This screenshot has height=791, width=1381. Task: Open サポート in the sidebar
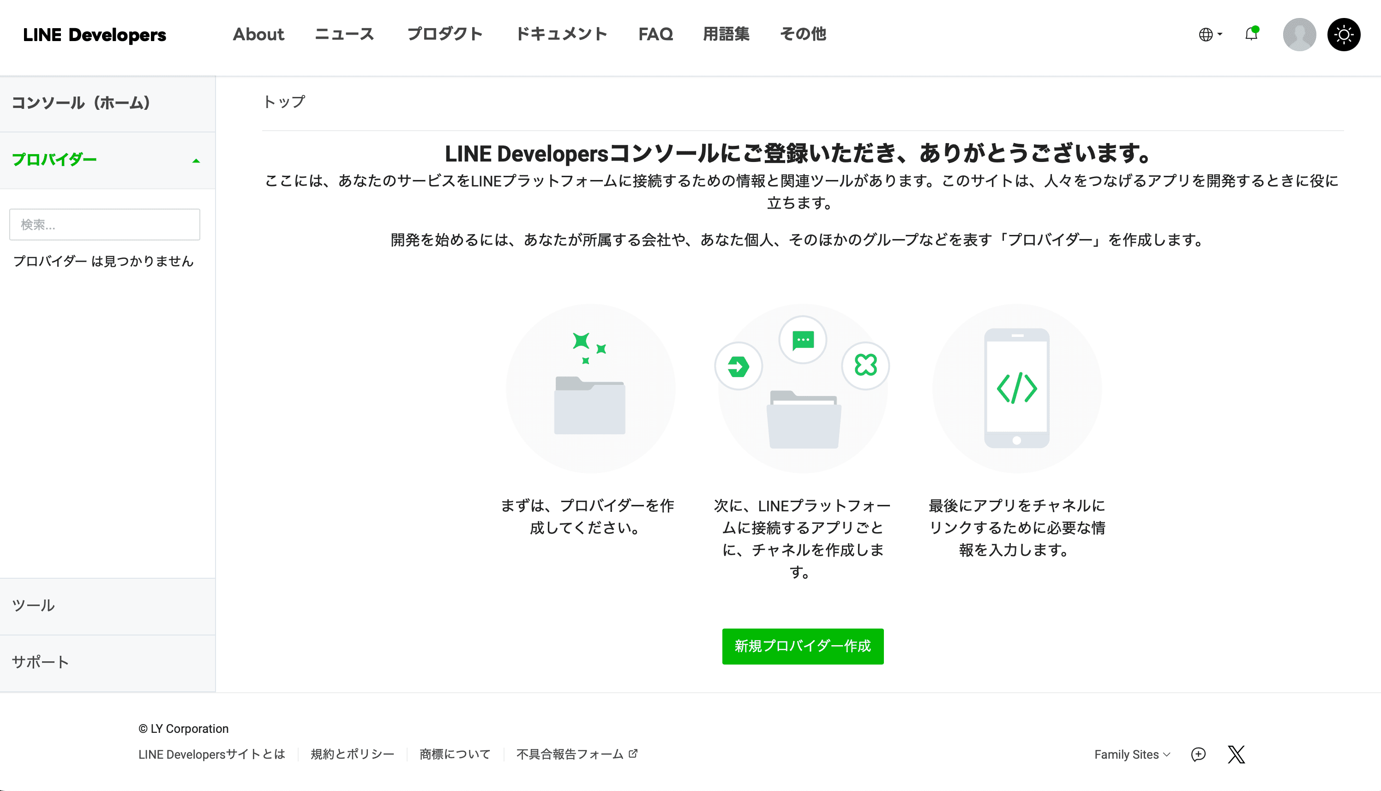click(x=40, y=662)
